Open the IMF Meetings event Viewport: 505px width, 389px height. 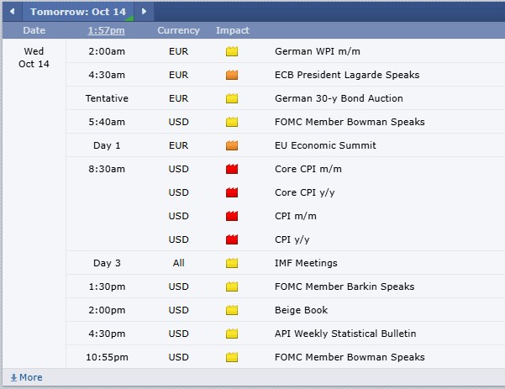tap(306, 263)
